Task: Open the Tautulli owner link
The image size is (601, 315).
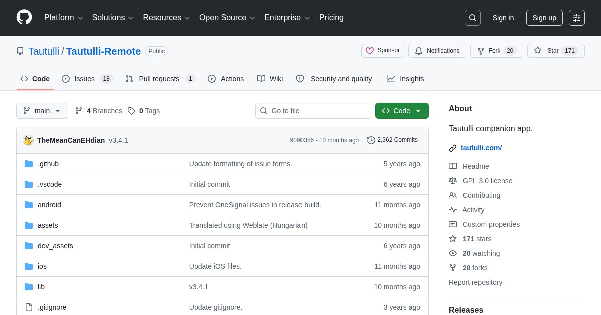Action: coord(44,51)
